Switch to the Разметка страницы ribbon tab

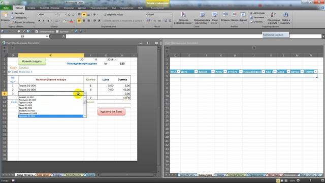click(50, 8)
